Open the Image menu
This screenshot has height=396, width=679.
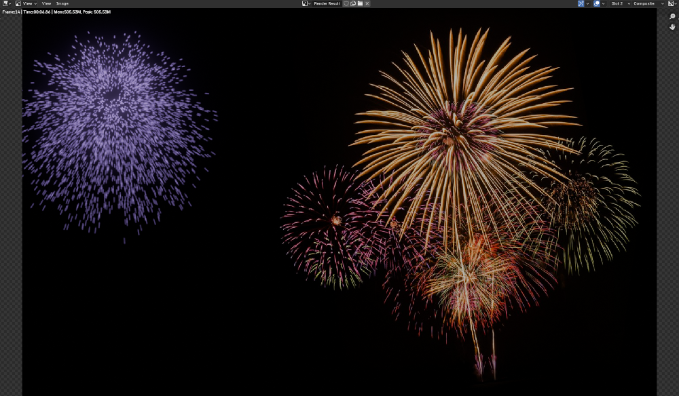[x=62, y=3]
